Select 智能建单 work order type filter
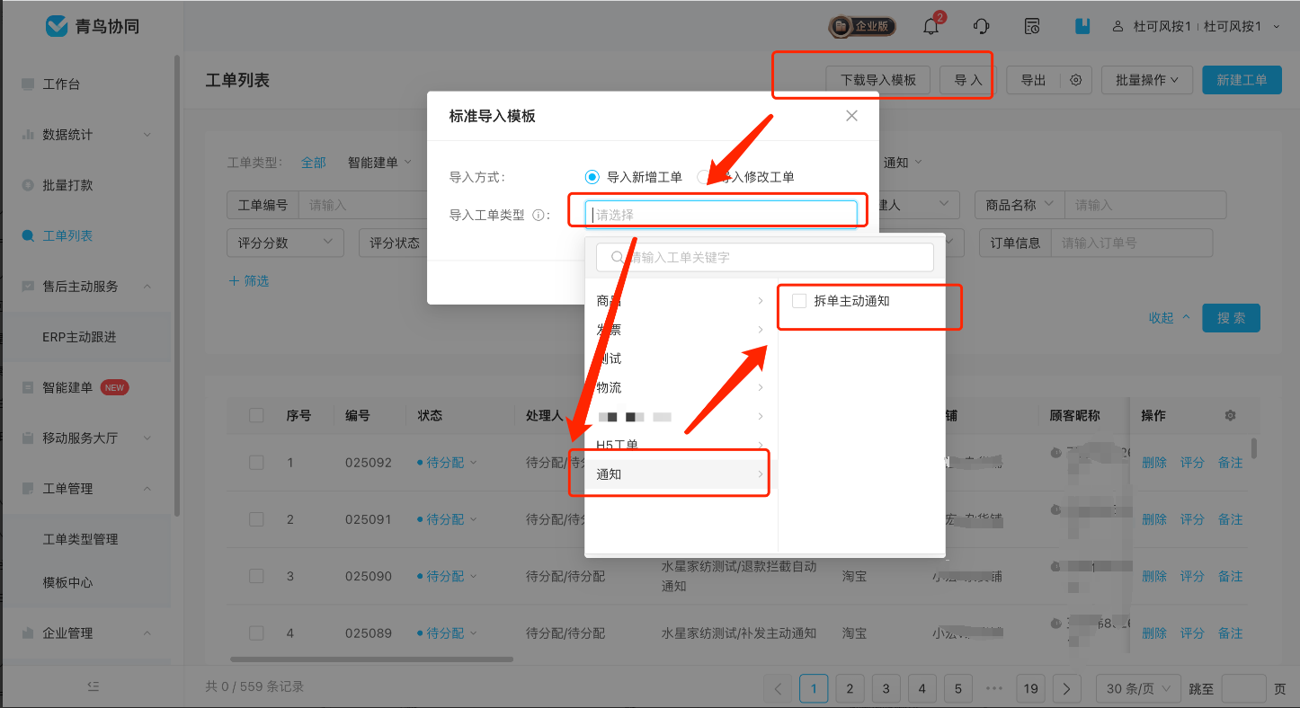 pyautogui.click(x=379, y=163)
